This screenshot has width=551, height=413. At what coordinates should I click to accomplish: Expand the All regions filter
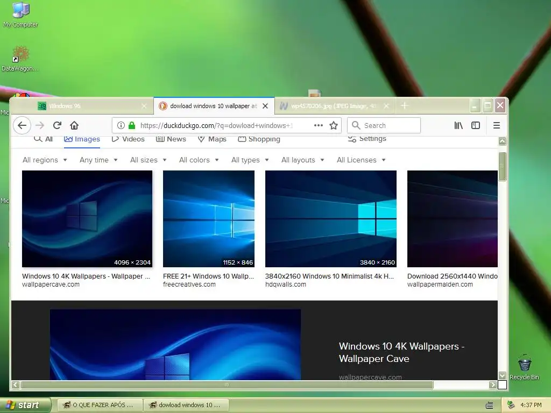(45, 160)
